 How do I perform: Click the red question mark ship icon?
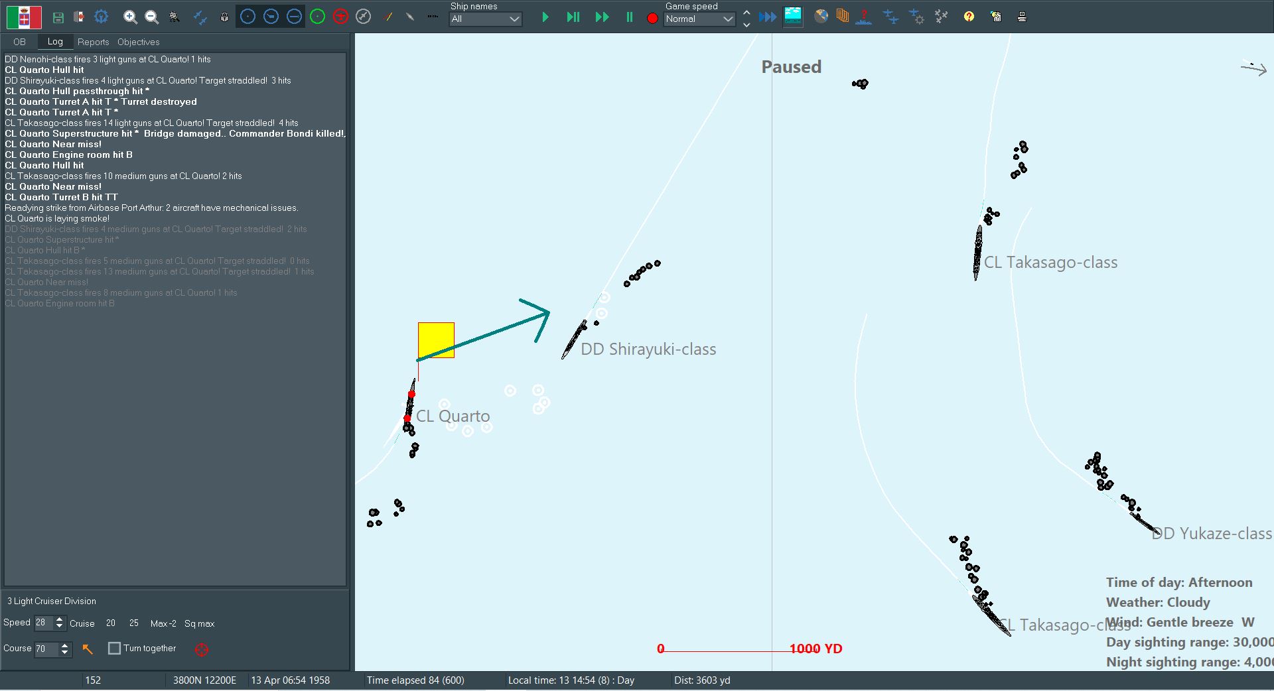(x=863, y=17)
